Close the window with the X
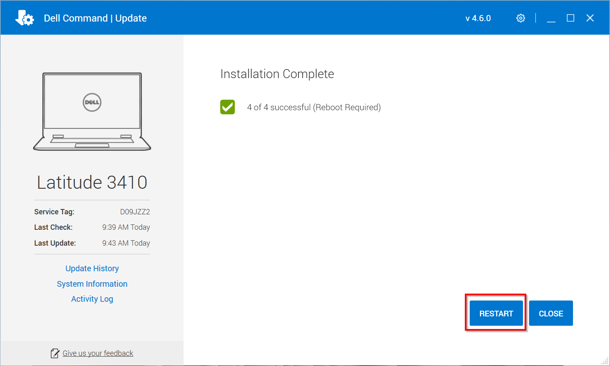The width and height of the screenshot is (610, 366). coord(590,18)
